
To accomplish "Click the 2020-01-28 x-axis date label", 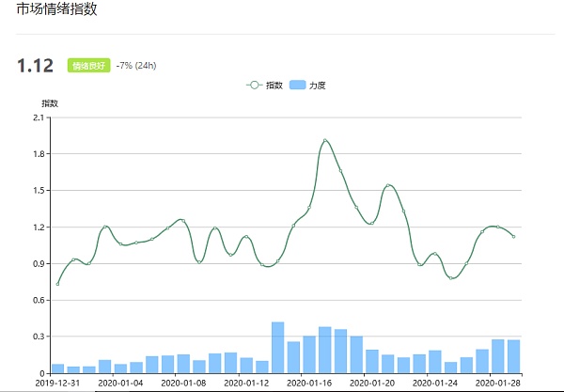I will [x=498, y=383].
